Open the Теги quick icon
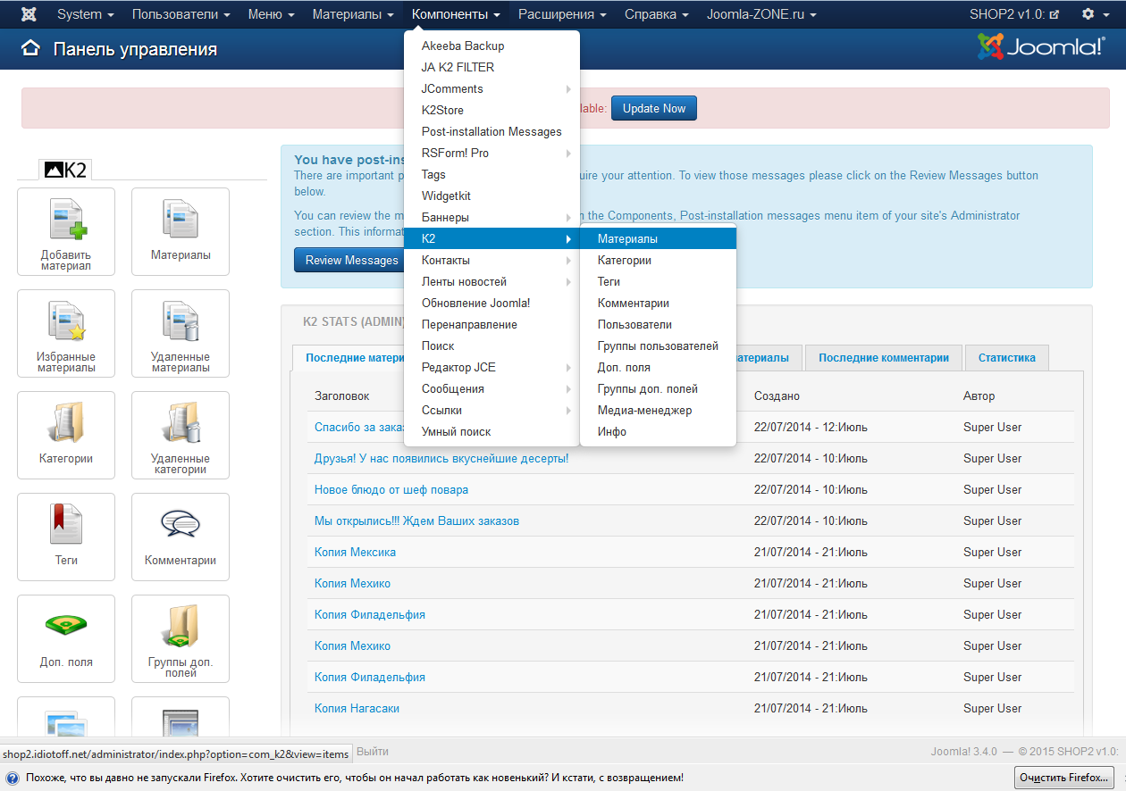 pyautogui.click(x=66, y=537)
